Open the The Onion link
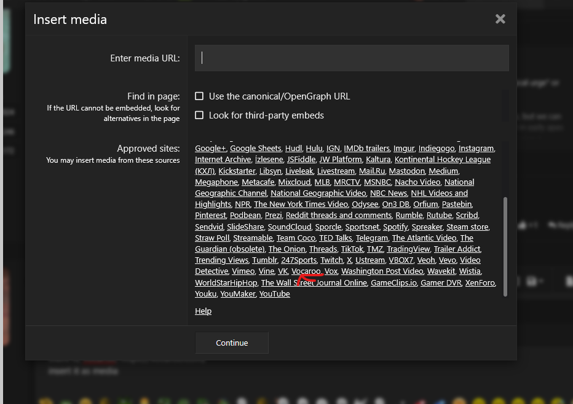Image resolution: width=573 pixels, height=404 pixels. [x=287, y=249]
